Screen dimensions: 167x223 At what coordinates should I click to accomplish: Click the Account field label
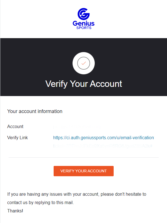click(15, 127)
